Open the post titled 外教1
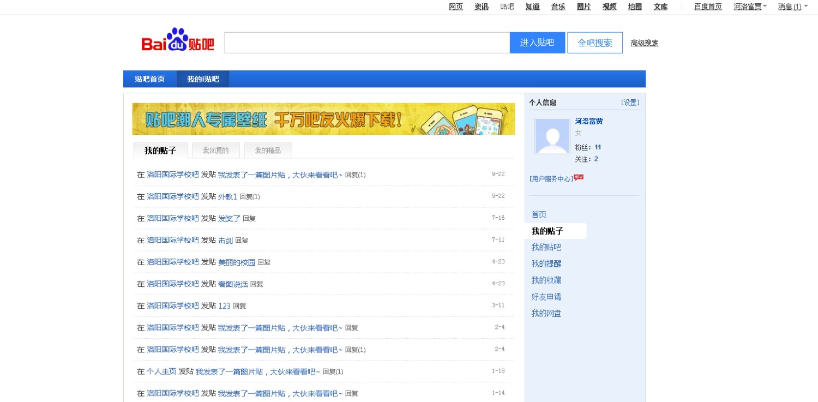 pyautogui.click(x=227, y=196)
